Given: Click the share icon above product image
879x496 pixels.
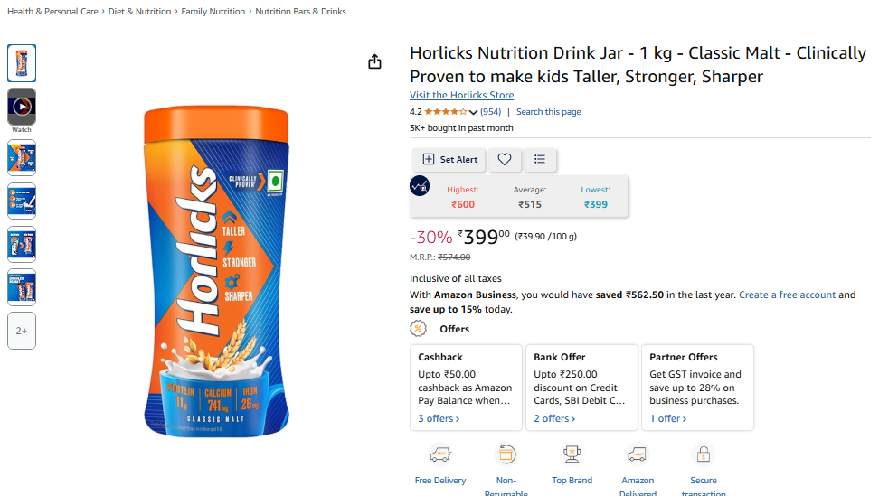Looking at the screenshot, I should tap(375, 61).
